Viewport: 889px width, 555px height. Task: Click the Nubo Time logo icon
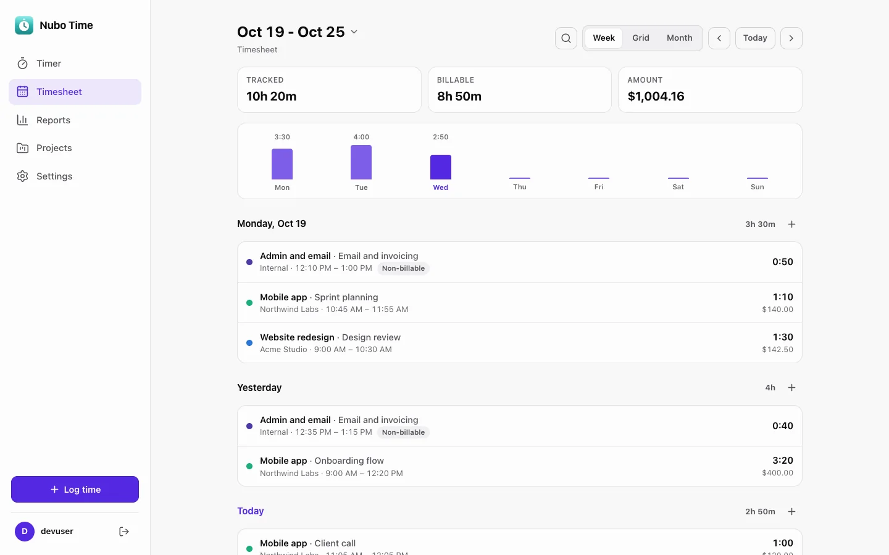[x=24, y=25]
